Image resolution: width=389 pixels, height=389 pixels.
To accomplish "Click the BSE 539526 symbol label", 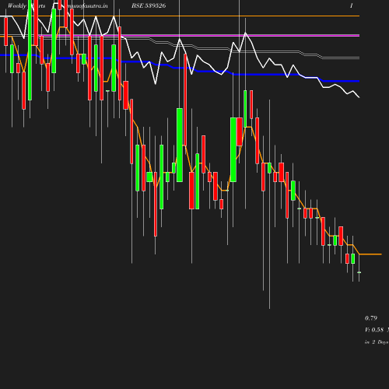I will pos(149,5).
